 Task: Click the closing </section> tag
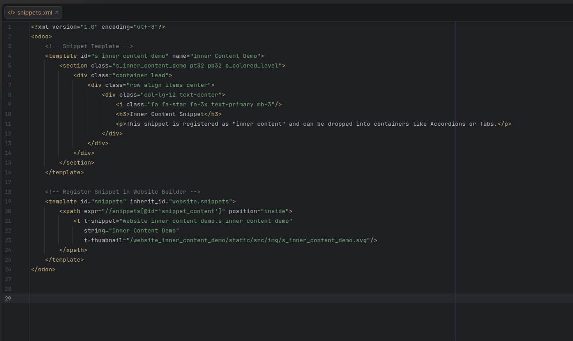tap(77, 163)
